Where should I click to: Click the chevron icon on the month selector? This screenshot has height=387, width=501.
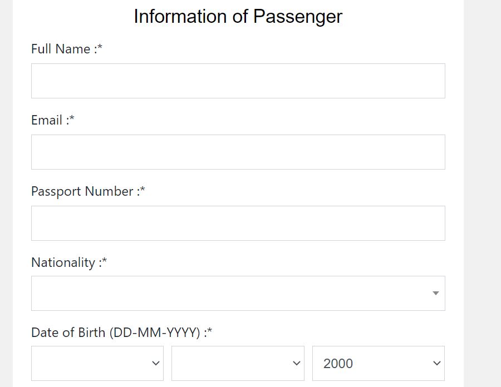pos(297,363)
